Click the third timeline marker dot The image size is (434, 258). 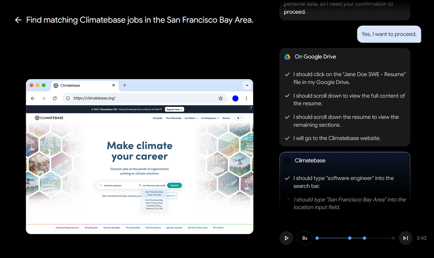365,238
